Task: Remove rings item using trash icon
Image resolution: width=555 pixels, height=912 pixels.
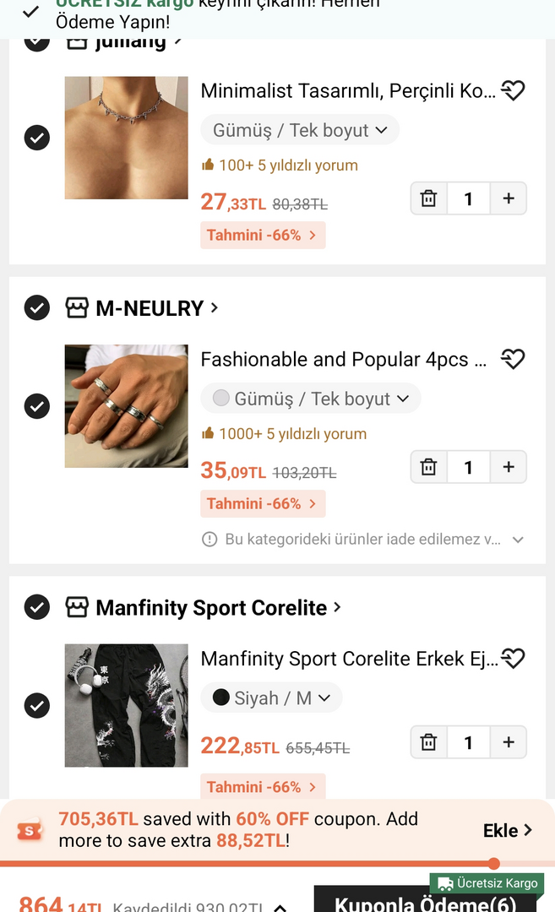Action: click(429, 467)
